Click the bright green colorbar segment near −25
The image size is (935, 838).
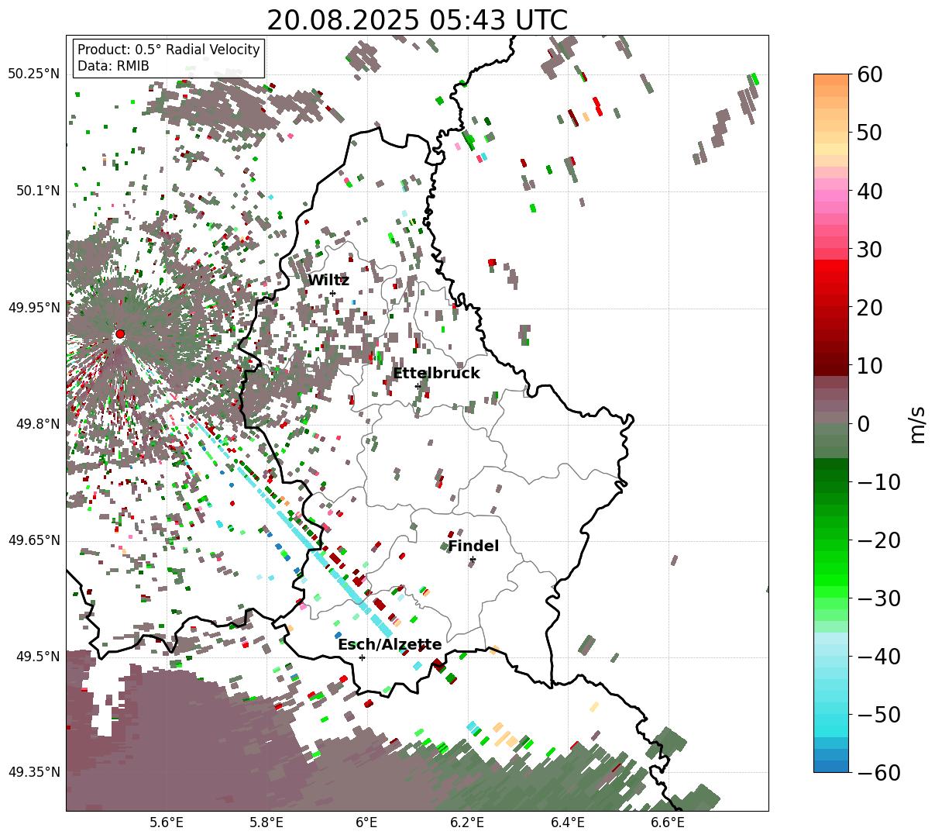(831, 568)
